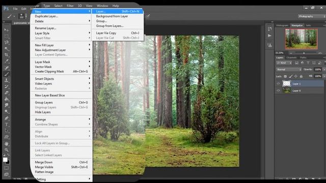Select the Custom Shape tool
This screenshot has width=326, height=183.
tap(7, 137)
